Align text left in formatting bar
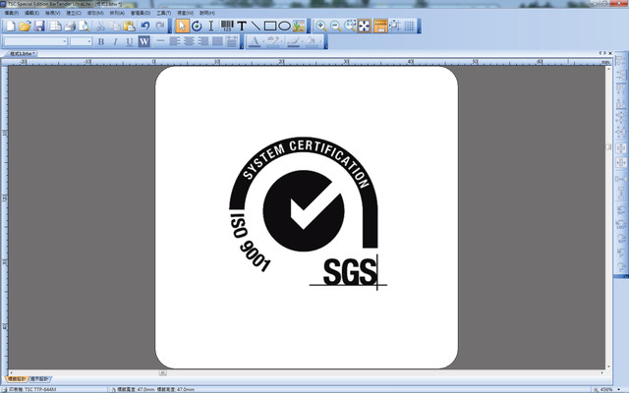 click(175, 41)
